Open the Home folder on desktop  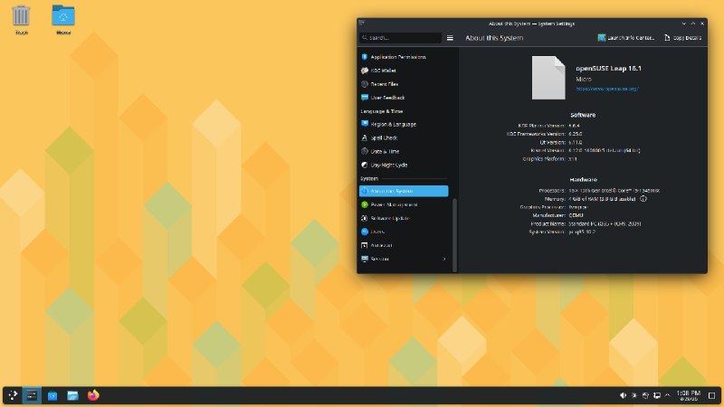tap(63, 20)
